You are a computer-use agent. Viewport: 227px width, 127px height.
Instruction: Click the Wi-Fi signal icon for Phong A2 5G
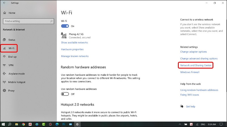click(x=64, y=36)
